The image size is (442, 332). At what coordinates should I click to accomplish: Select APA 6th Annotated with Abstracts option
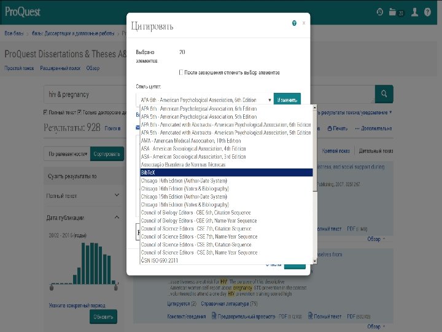(227, 124)
